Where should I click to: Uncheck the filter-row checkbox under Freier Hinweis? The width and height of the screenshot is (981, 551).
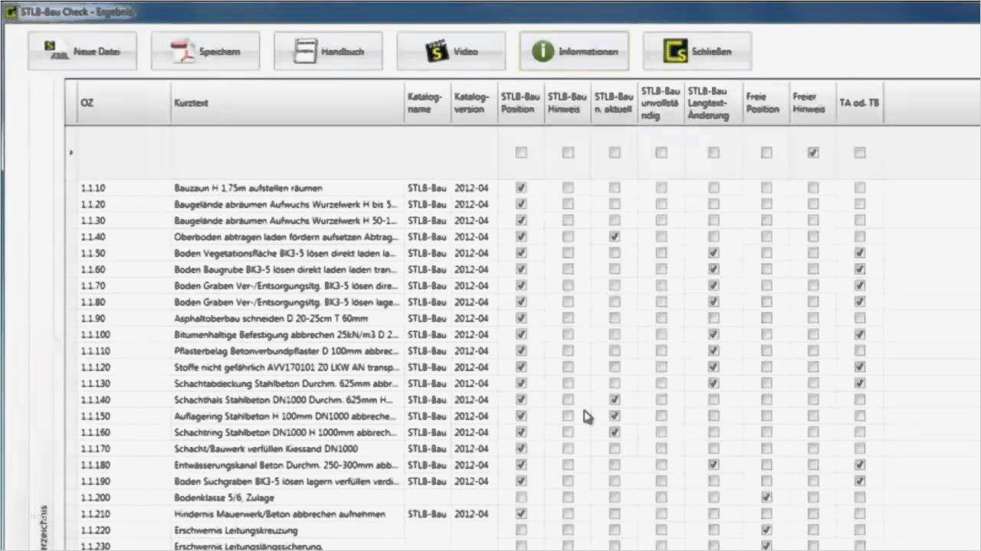click(813, 152)
